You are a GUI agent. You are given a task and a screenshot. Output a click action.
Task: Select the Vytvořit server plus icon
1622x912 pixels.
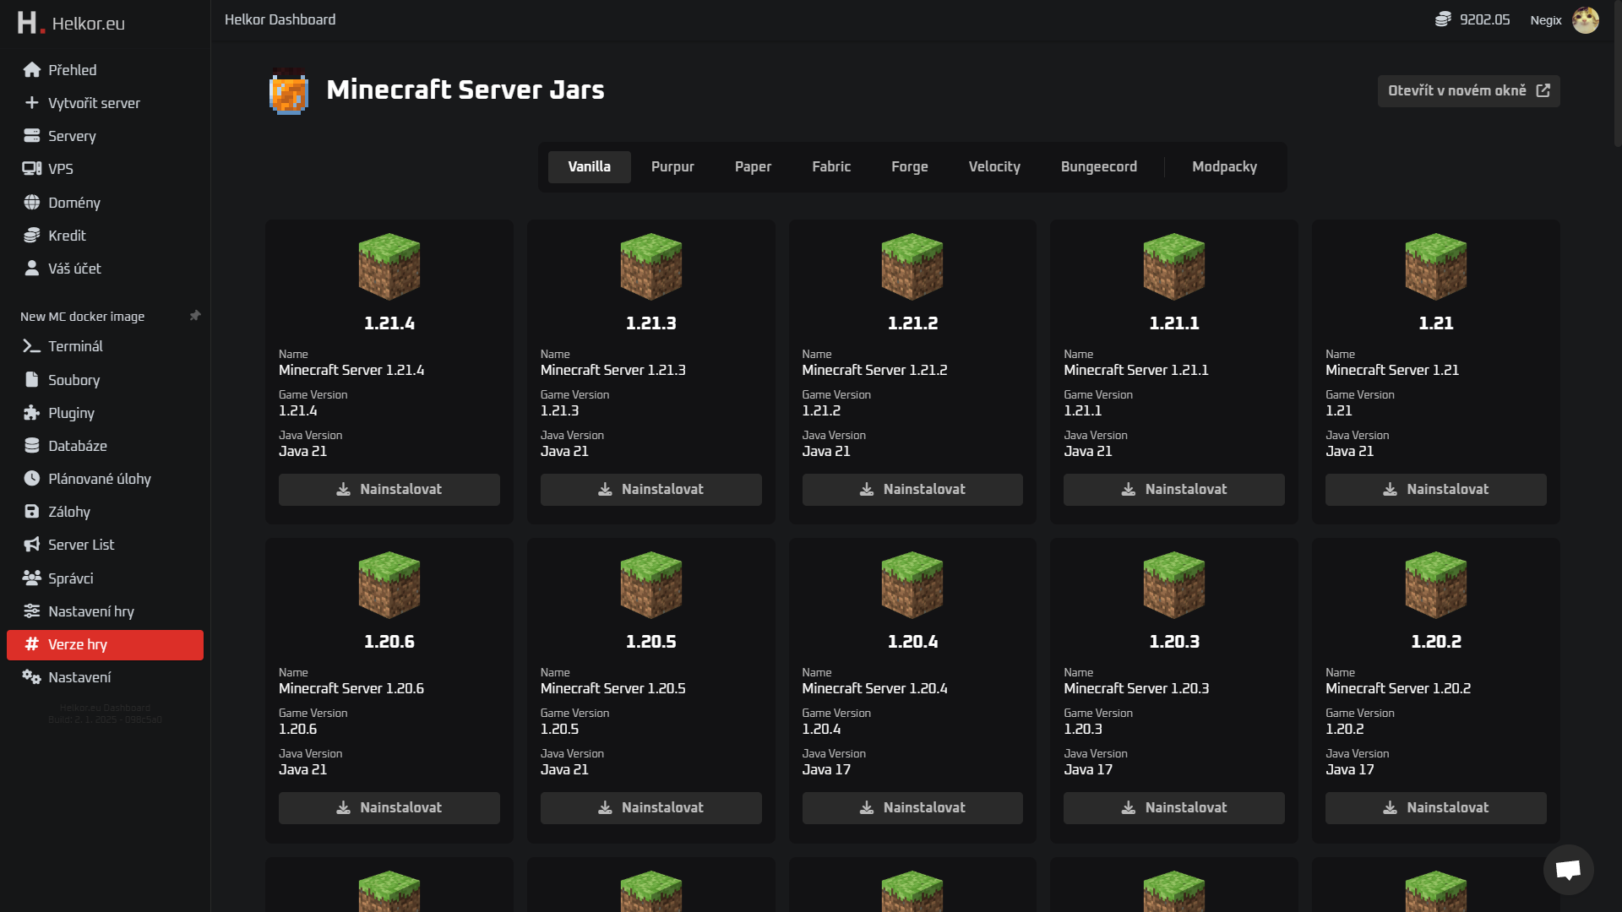pos(31,102)
